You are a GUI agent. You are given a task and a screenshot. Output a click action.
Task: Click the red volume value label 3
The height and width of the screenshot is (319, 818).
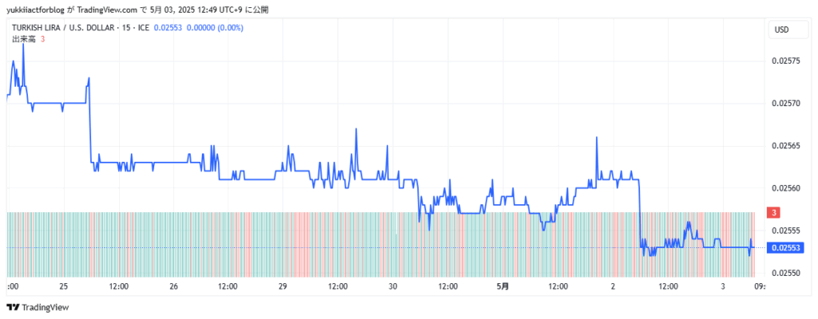click(775, 212)
